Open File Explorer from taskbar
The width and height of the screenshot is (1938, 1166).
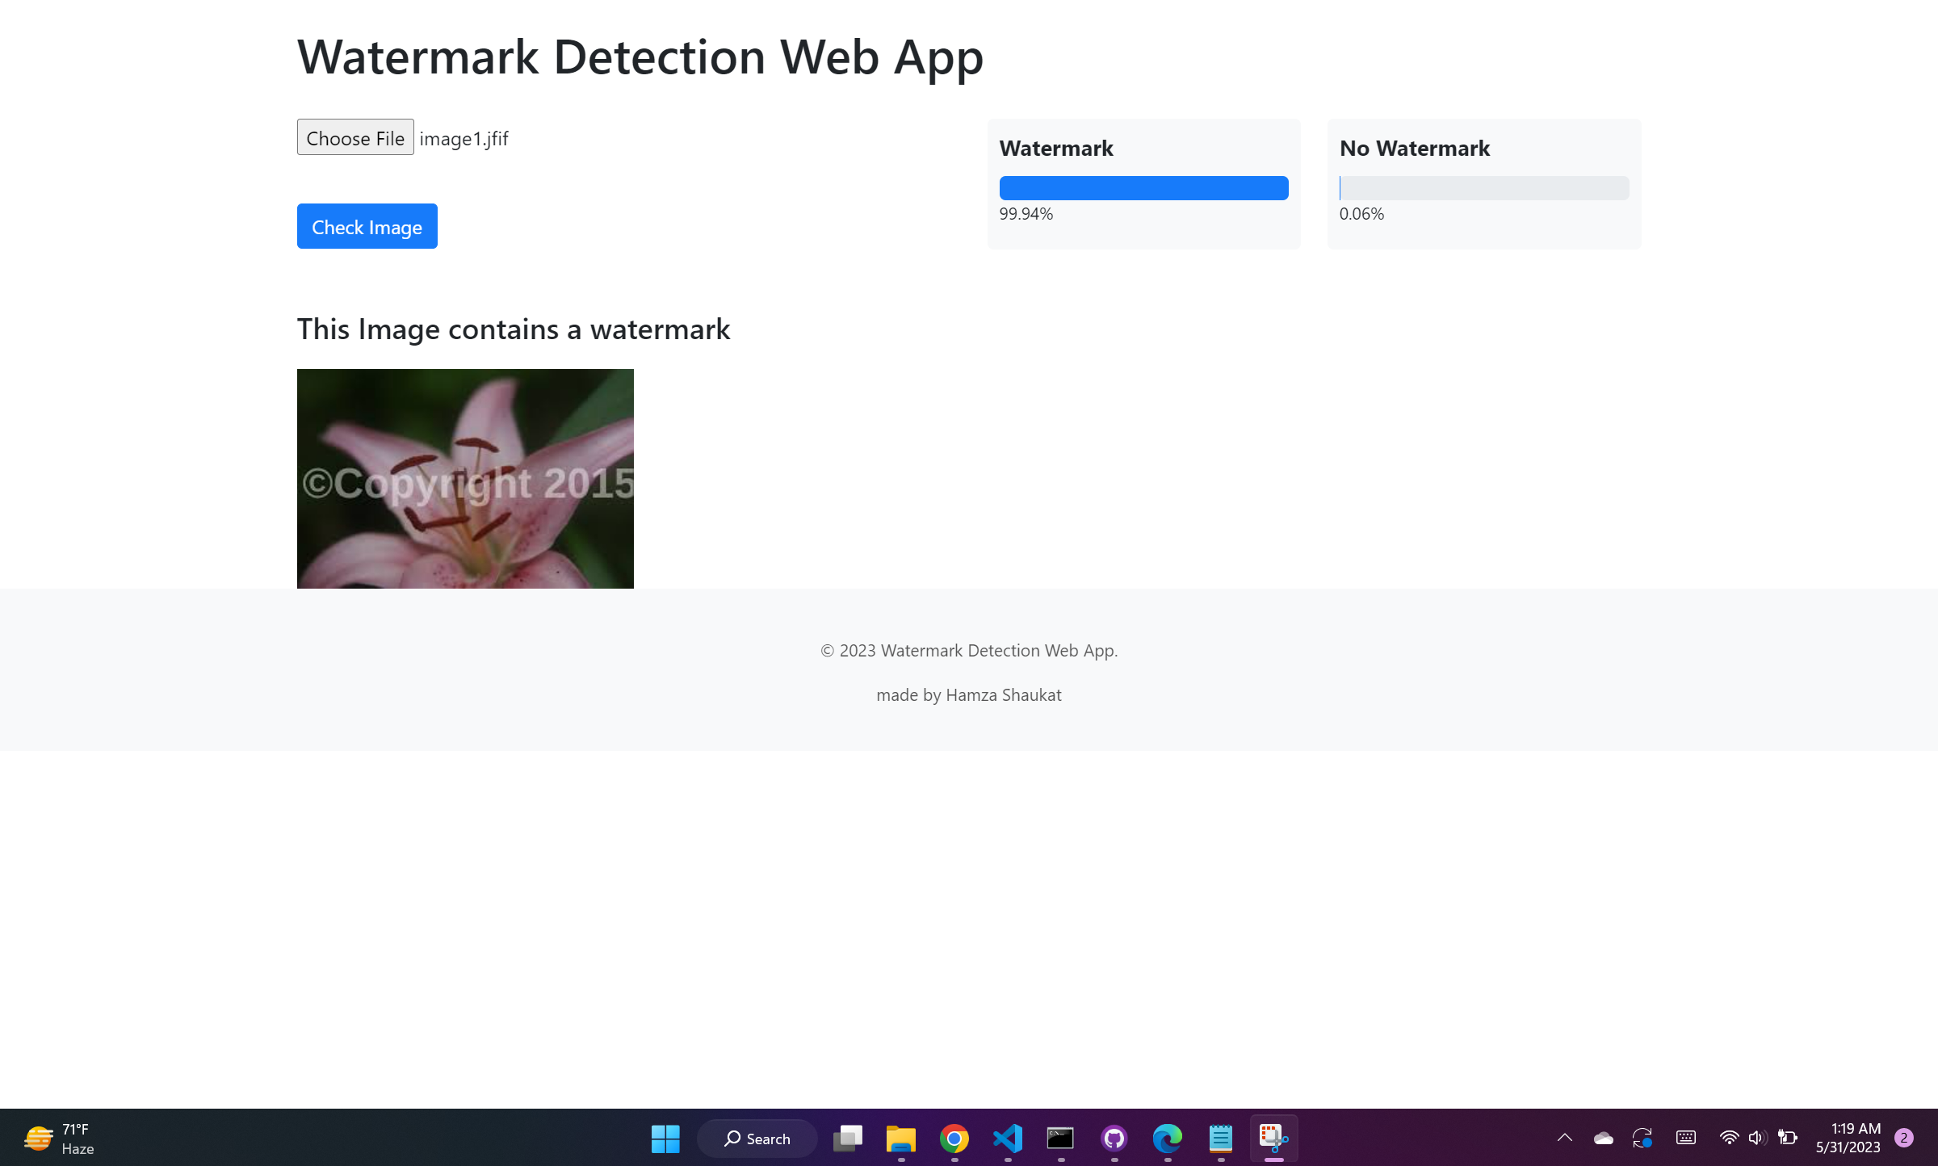pos(900,1139)
